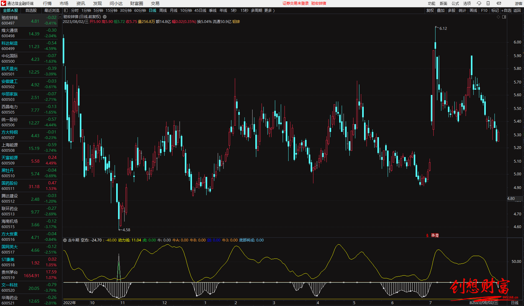This screenshot has width=524, height=306.
Task: Select 中化国际 600500 in stock list
Action: point(29,59)
